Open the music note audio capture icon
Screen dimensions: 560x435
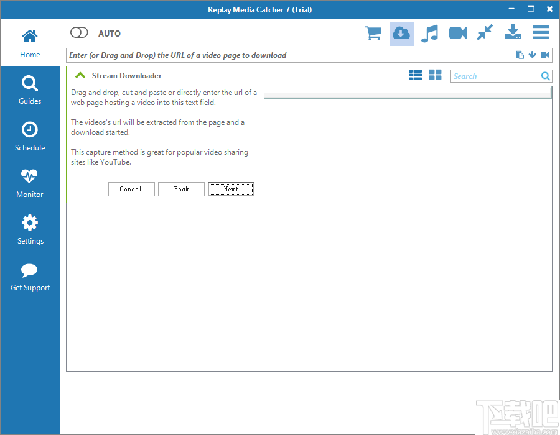tap(429, 34)
